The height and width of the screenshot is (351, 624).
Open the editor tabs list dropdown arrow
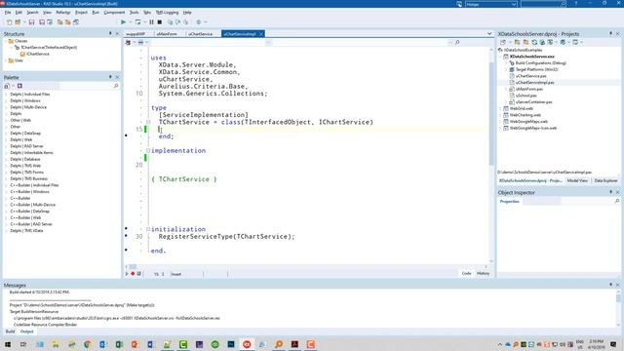[x=489, y=34]
